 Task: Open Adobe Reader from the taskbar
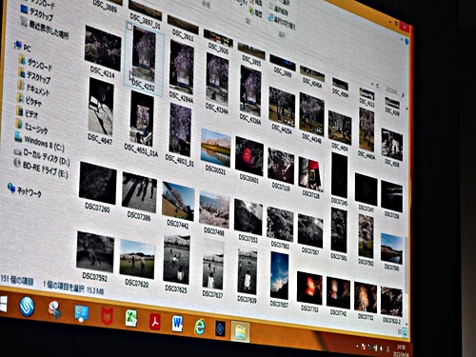click(x=155, y=322)
